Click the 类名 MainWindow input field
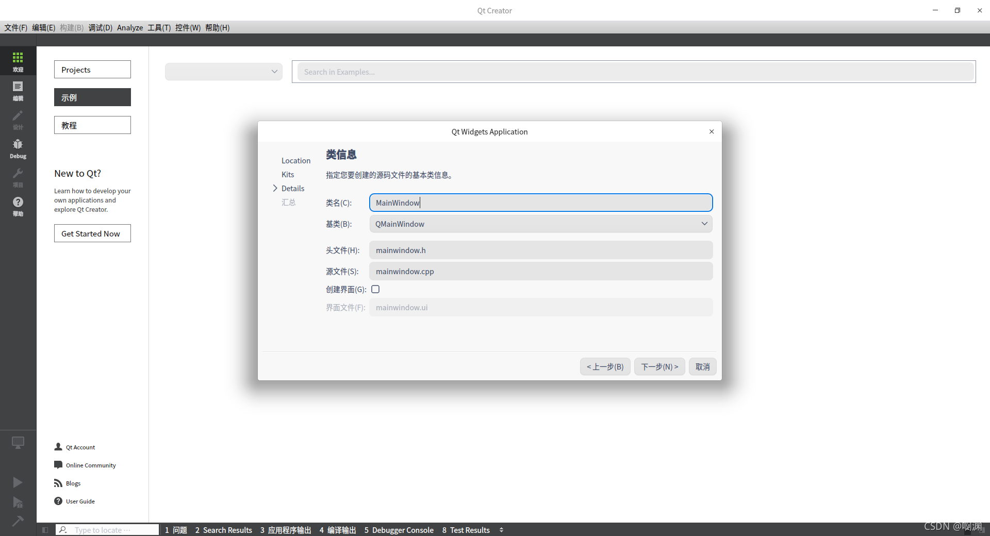 pos(541,203)
